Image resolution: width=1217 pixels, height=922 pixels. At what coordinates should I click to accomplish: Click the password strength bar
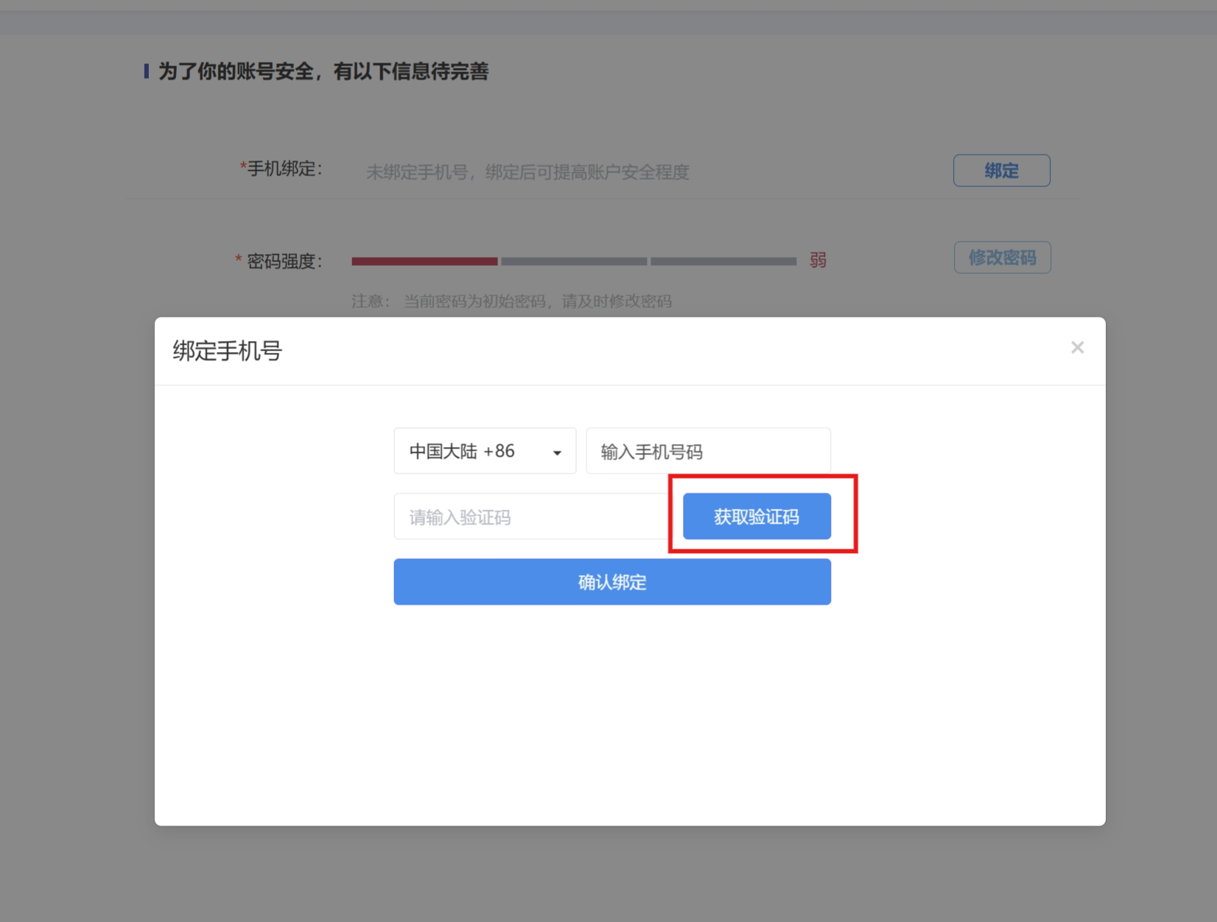pos(574,261)
